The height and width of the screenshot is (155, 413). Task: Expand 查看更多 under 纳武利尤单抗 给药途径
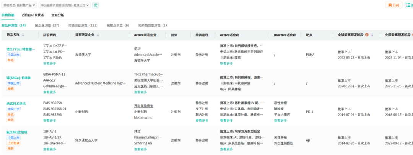point(202,121)
